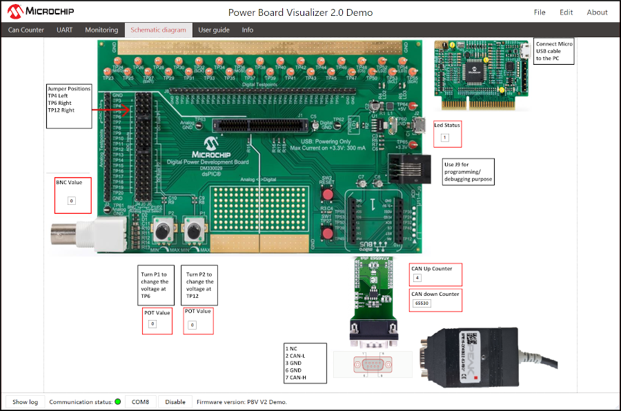621x411 pixels.
Task: Click the J1 black card-edge socket
Action: 260,126
